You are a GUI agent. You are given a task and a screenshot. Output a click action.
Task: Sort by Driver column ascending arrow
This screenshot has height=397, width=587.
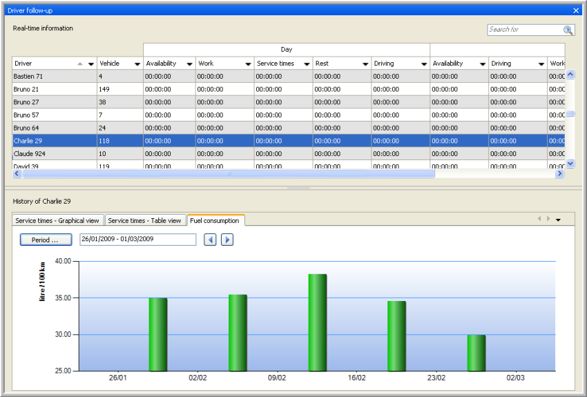tap(80, 64)
